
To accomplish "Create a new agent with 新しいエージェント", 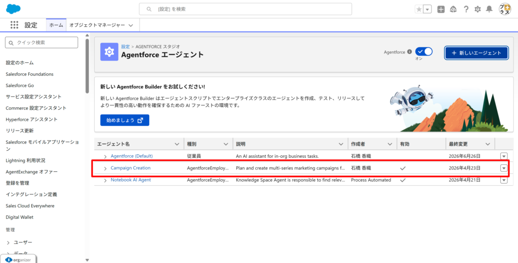I will point(477,53).
